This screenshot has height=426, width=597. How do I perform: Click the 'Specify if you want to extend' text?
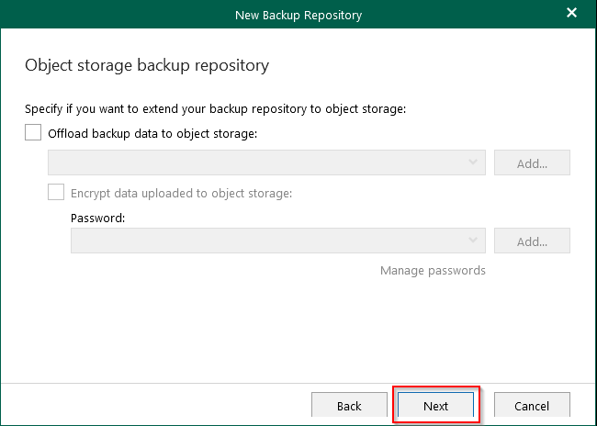pyautogui.click(x=216, y=109)
